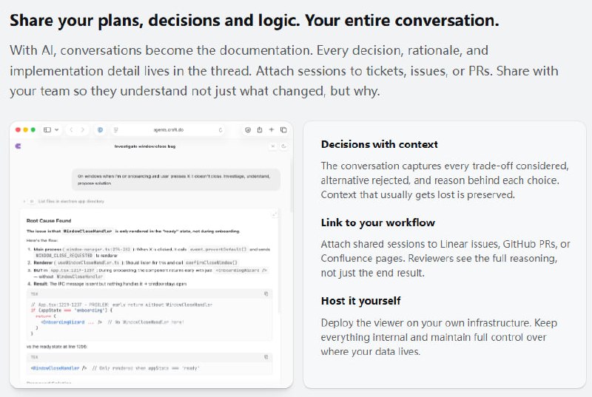592x397 pixels.
Task: Open the sidebar dropdown chevron in browser toolbar
Action: pyautogui.click(x=55, y=129)
